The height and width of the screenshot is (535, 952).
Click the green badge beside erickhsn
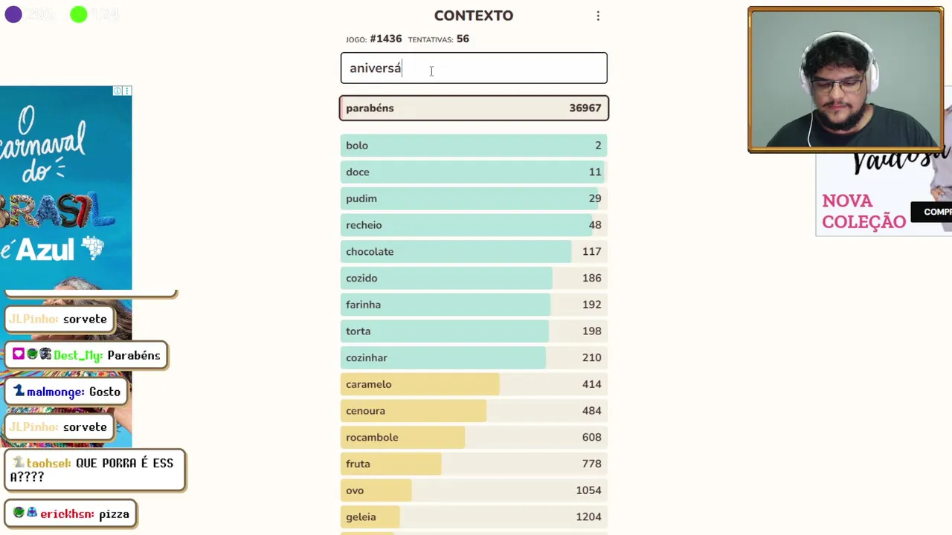[19, 513]
